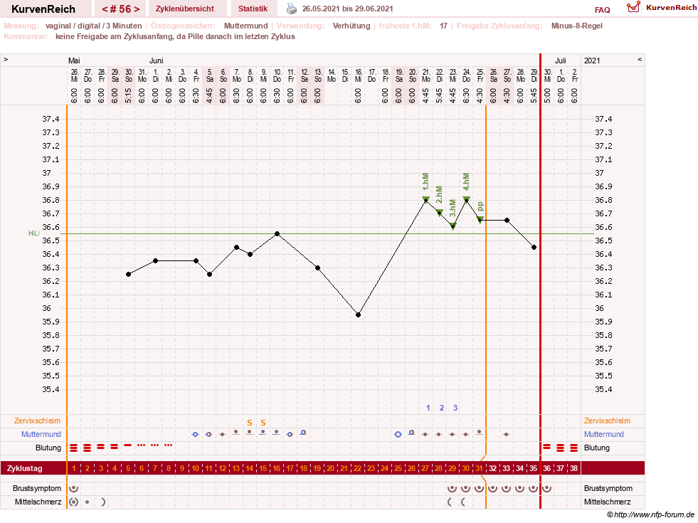Screen dimensions: 698x523
Task: Collapse chart with right < arrow beside 2021
Action: 640,59
